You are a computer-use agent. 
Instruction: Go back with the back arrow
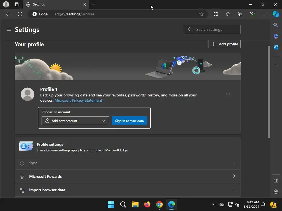point(7,14)
